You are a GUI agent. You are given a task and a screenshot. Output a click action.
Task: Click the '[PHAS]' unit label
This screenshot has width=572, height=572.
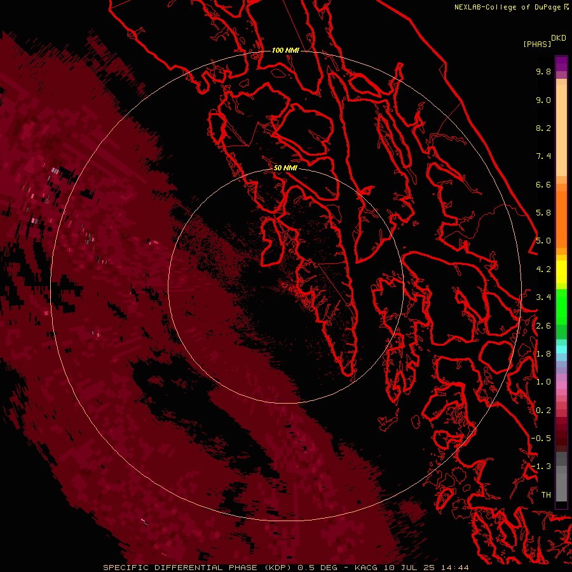[x=537, y=44]
